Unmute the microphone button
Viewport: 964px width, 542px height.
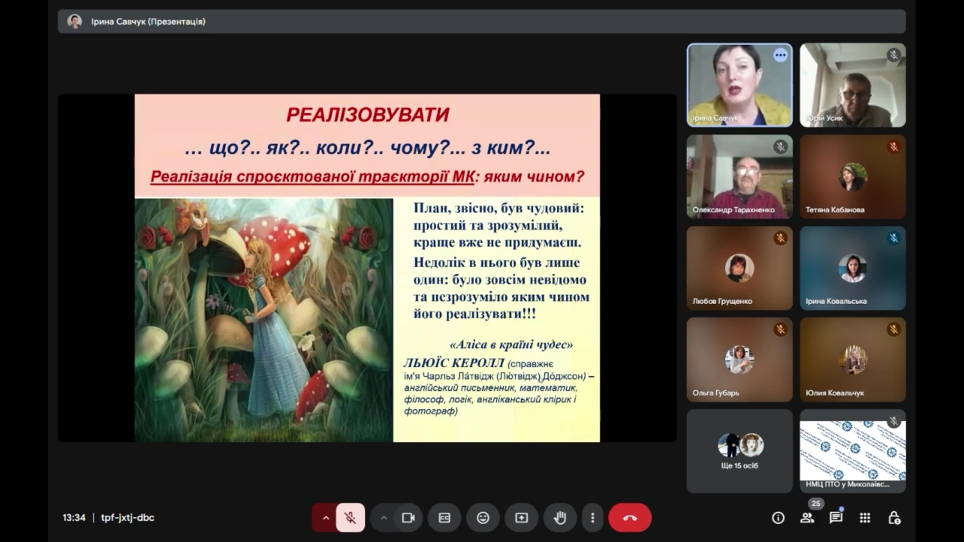click(x=350, y=518)
